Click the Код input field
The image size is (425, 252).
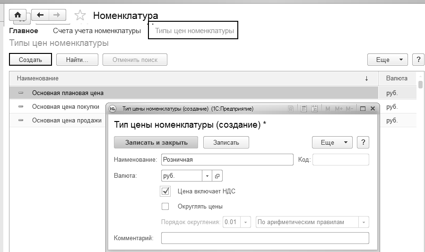pos(341,160)
